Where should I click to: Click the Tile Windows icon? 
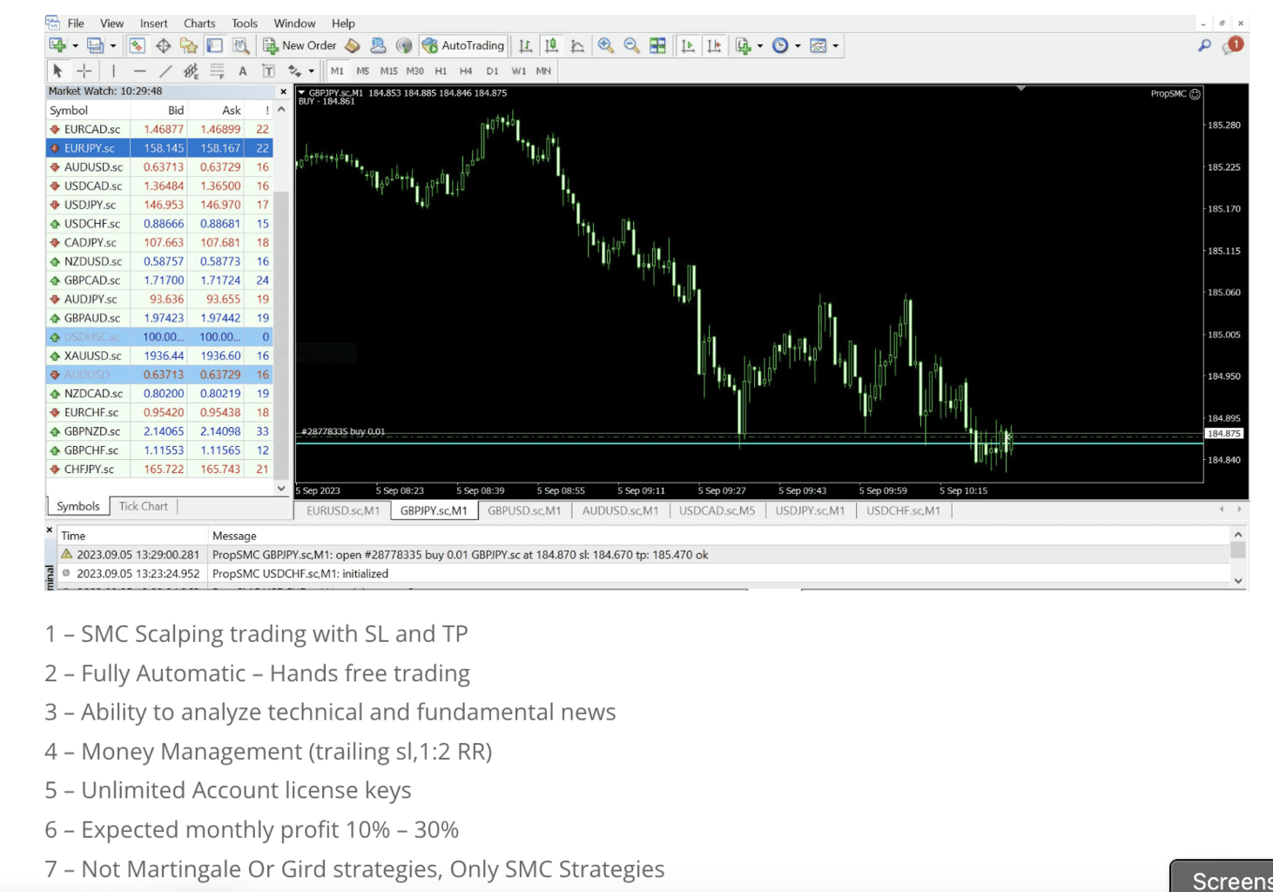click(x=657, y=45)
